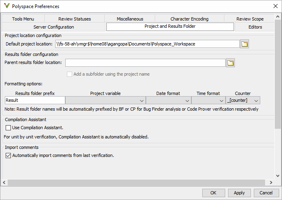Open the Project variable dropdown
Screen dimensions: 282x200
point(105,101)
